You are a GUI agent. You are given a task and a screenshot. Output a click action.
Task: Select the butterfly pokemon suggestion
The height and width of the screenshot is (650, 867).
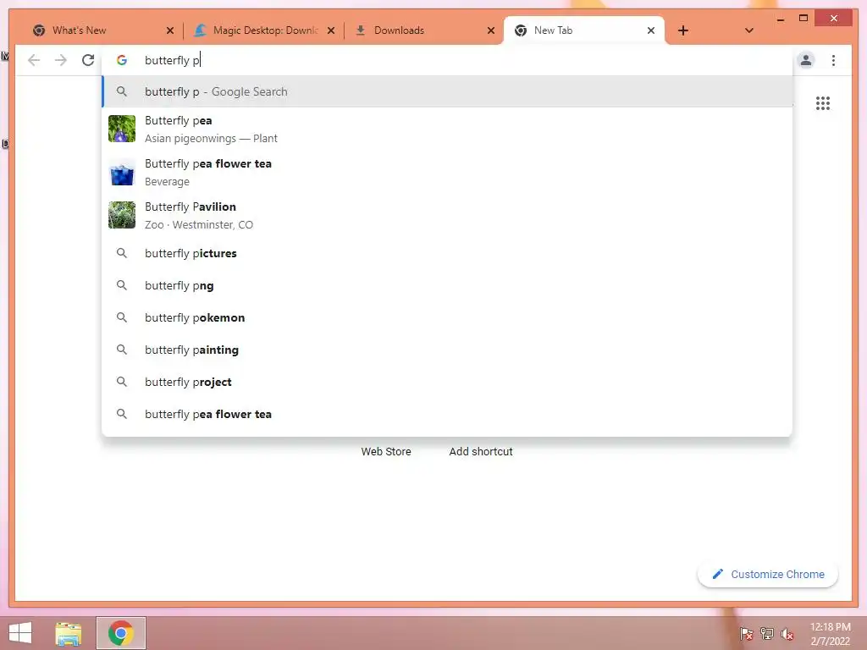click(447, 317)
